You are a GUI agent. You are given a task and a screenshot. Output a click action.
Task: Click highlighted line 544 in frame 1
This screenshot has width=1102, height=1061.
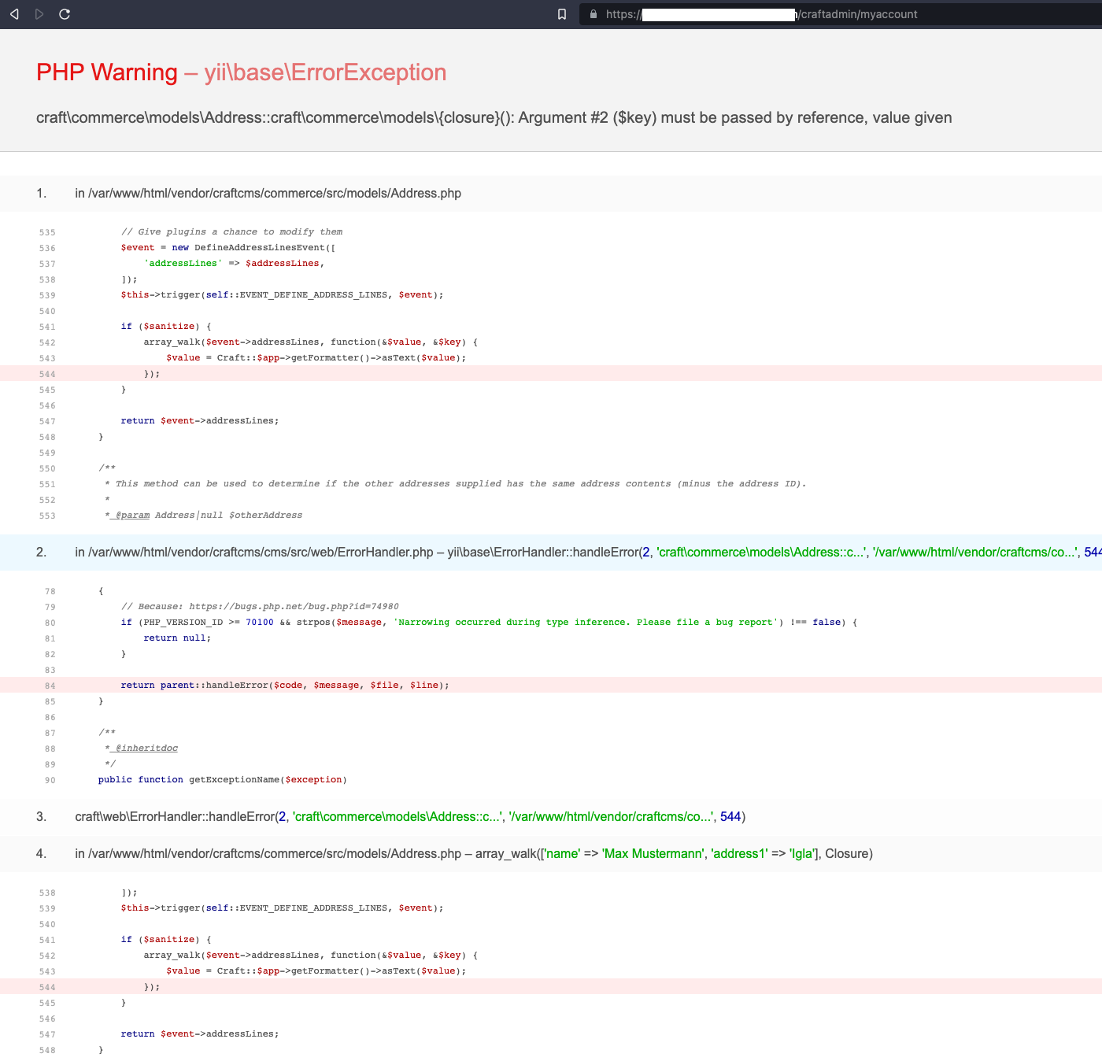pos(551,374)
